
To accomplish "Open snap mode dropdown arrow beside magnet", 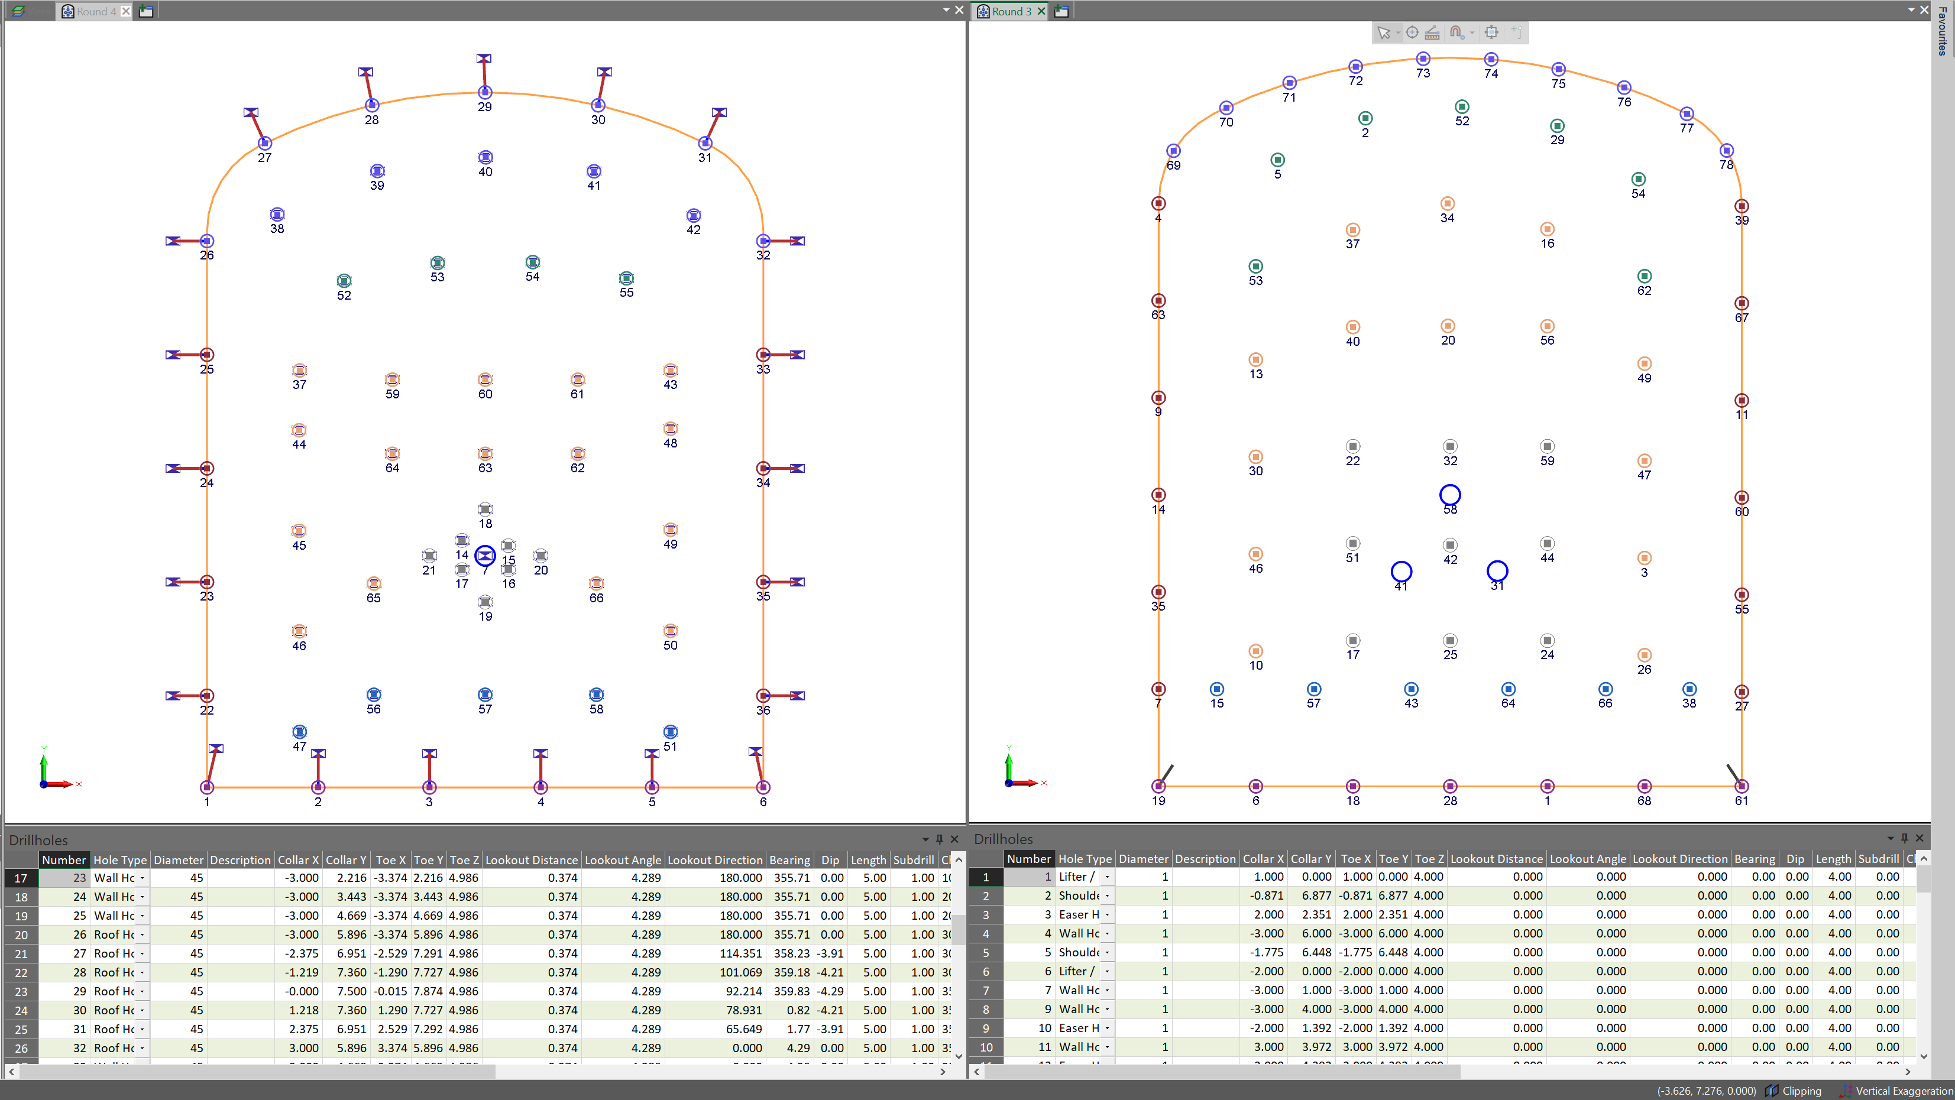I will (x=1472, y=33).
